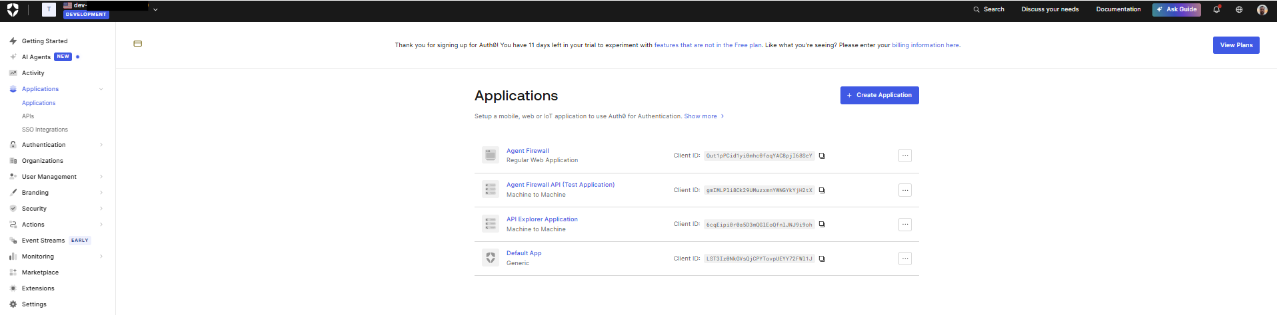Expand the Actions section chevron
The height and width of the screenshot is (315, 1277).
coord(101,225)
